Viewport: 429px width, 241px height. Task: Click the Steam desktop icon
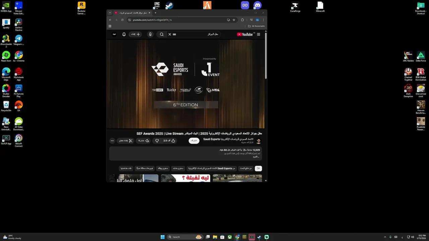click(x=169, y=5)
